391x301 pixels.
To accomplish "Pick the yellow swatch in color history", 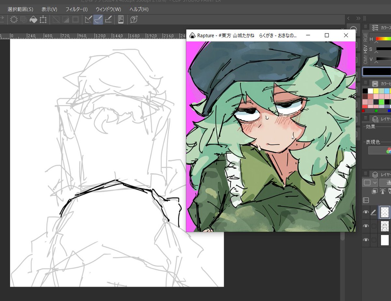I will 376,91.
